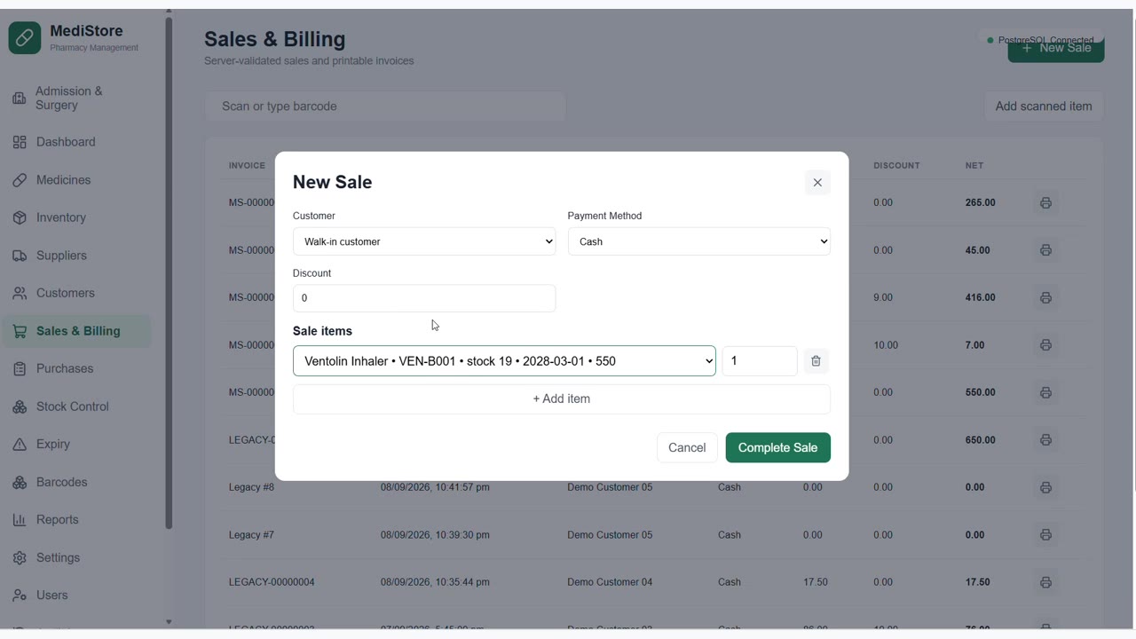This screenshot has width=1136, height=639.
Task: Print the LEGACY-00000004 invoice
Action: pyautogui.click(x=1045, y=582)
